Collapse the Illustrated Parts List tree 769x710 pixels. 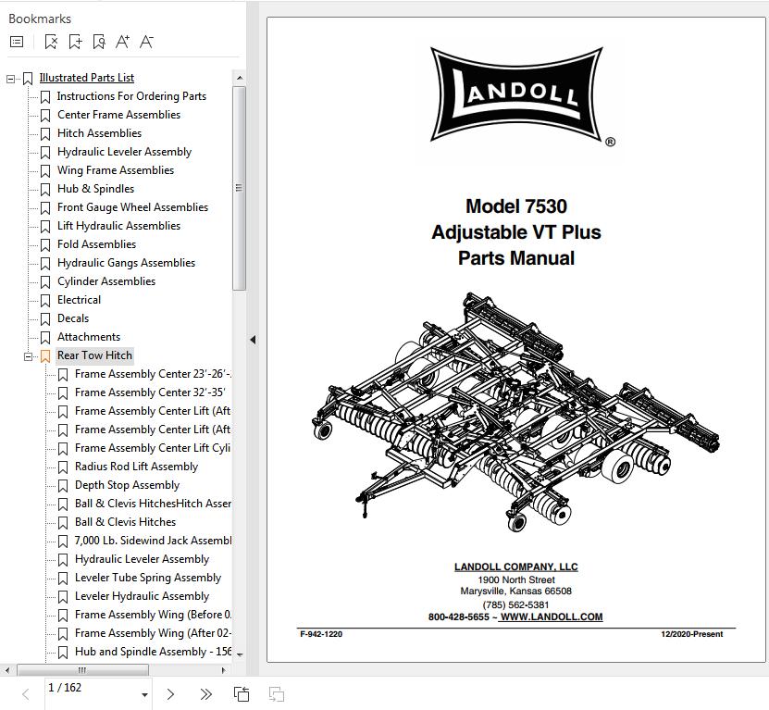click(11, 79)
